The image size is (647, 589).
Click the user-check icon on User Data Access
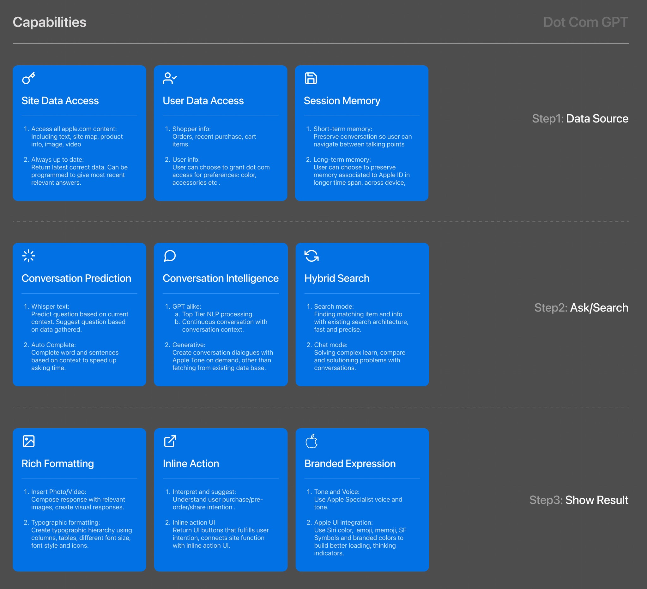(x=170, y=78)
